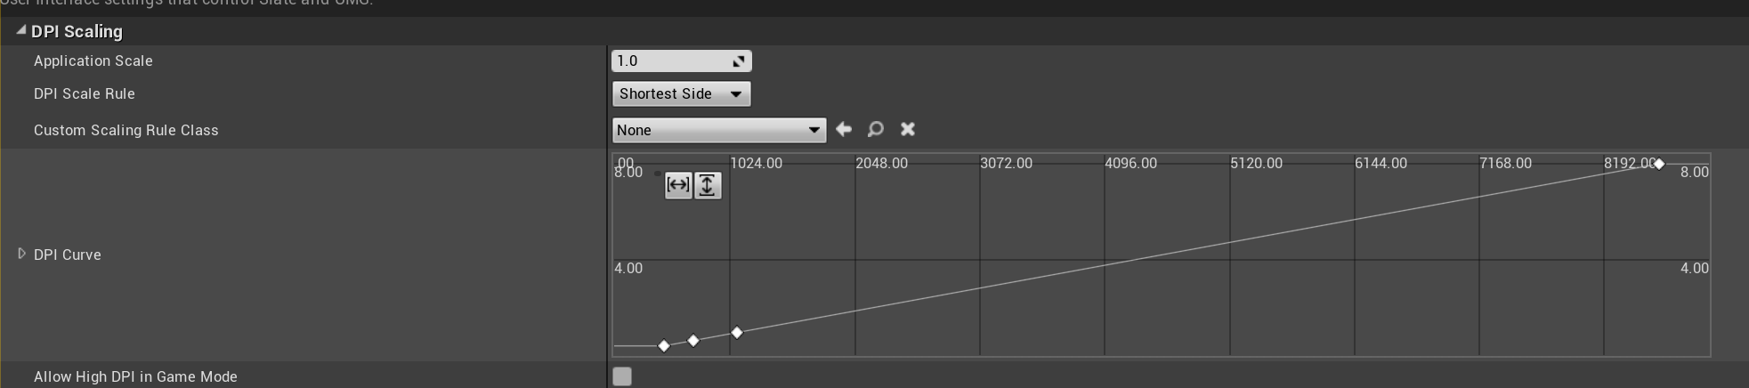The width and height of the screenshot is (1749, 388).
Task: Collapse the DPI Scaling section
Action: (x=21, y=31)
